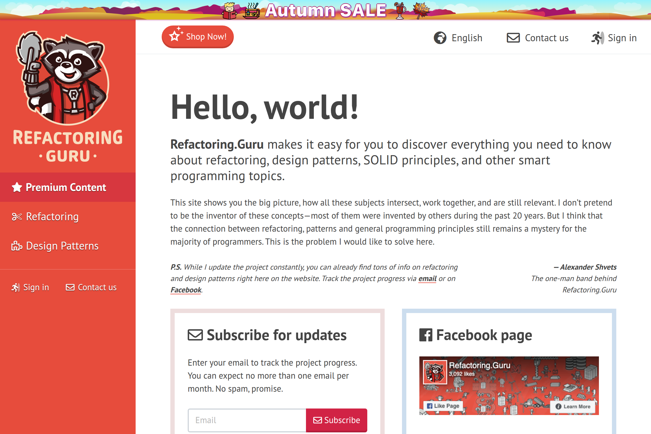Follow the email link in the P.S. note
This screenshot has height=434, width=651.
(427, 279)
